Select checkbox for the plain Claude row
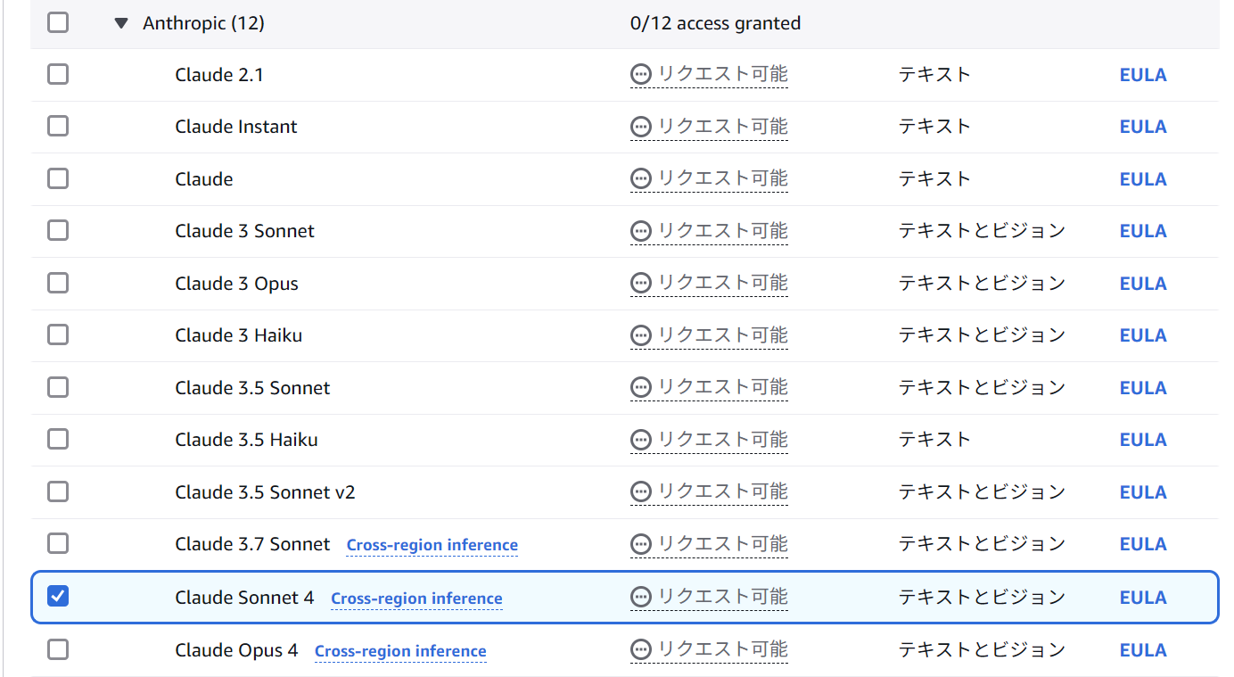 (x=58, y=178)
